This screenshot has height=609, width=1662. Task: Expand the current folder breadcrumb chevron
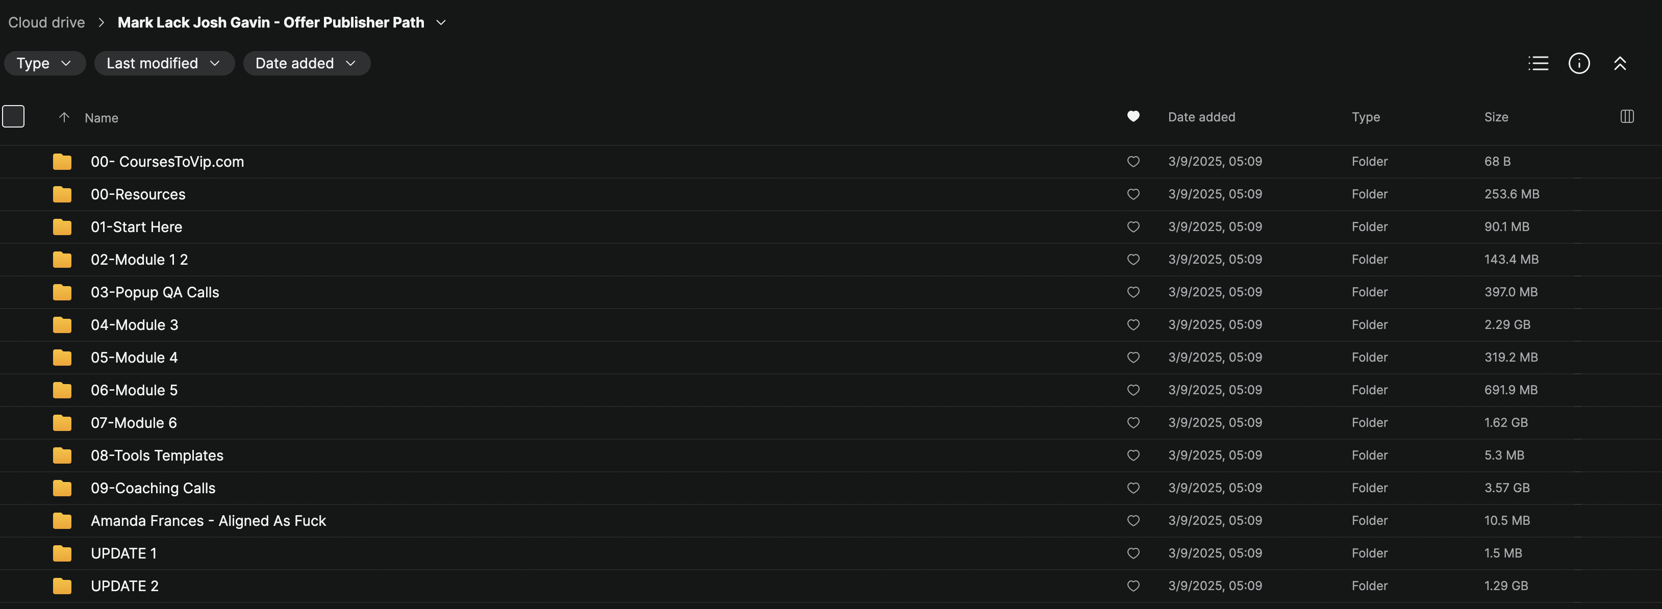[441, 22]
